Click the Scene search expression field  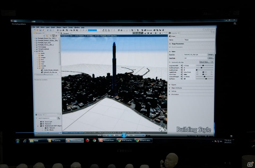pos(47,118)
